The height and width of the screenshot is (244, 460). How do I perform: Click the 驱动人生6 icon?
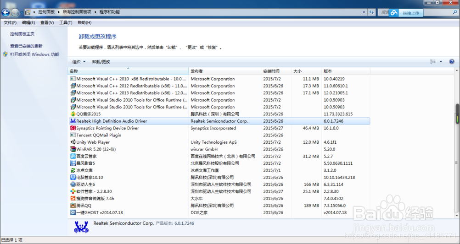(73, 184)
